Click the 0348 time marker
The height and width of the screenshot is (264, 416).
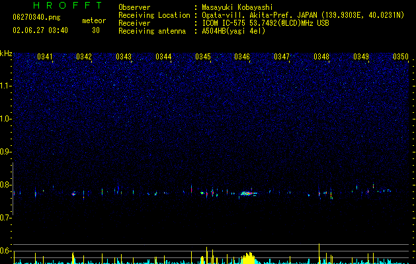321,57
